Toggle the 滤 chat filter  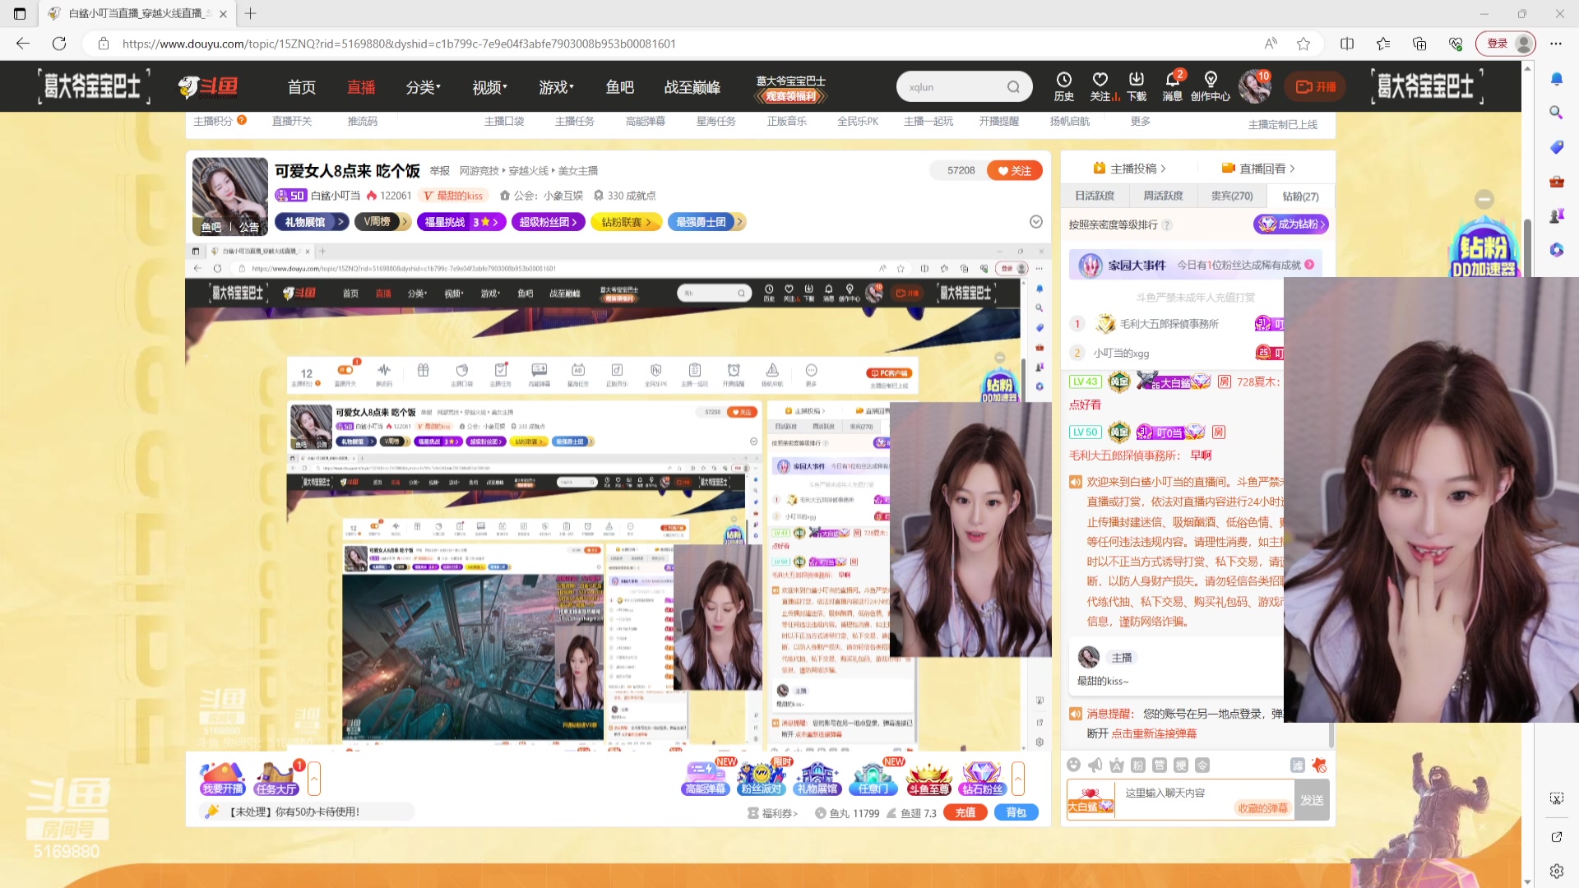click(x=1298, y=765)
